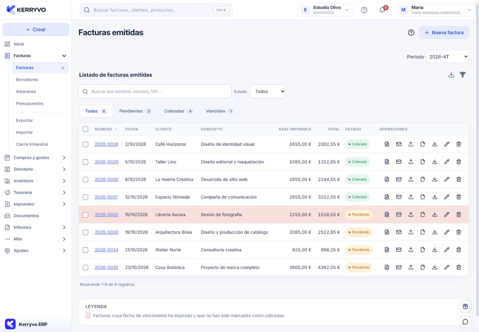Switch to the Pendientes tab

(x=135, y=111)
